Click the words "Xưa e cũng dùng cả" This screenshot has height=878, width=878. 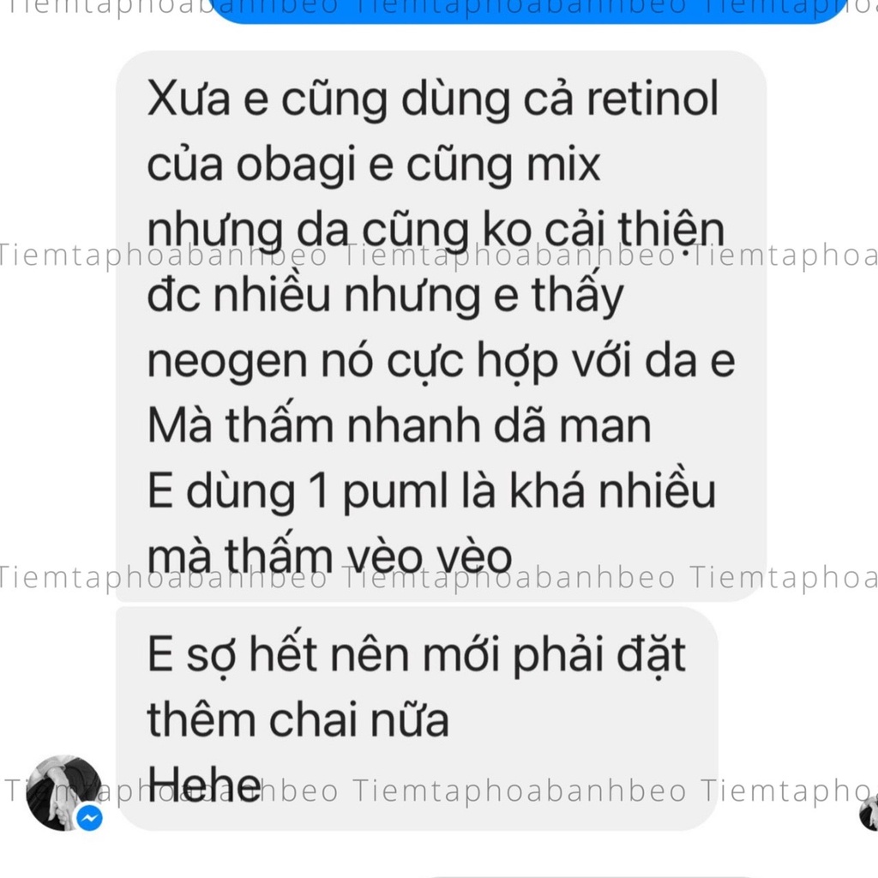click(x=360, y=99)
